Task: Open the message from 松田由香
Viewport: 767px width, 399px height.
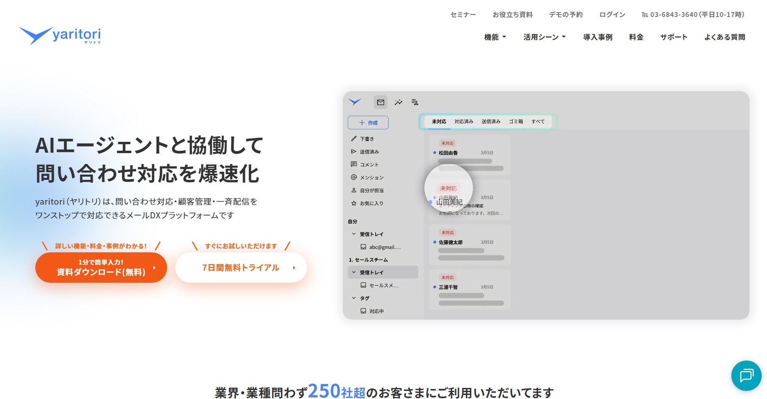Action: pyautogui.click(x=470, y=155)
